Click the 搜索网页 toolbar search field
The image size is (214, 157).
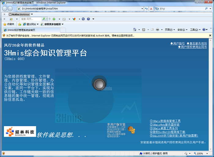31,19
